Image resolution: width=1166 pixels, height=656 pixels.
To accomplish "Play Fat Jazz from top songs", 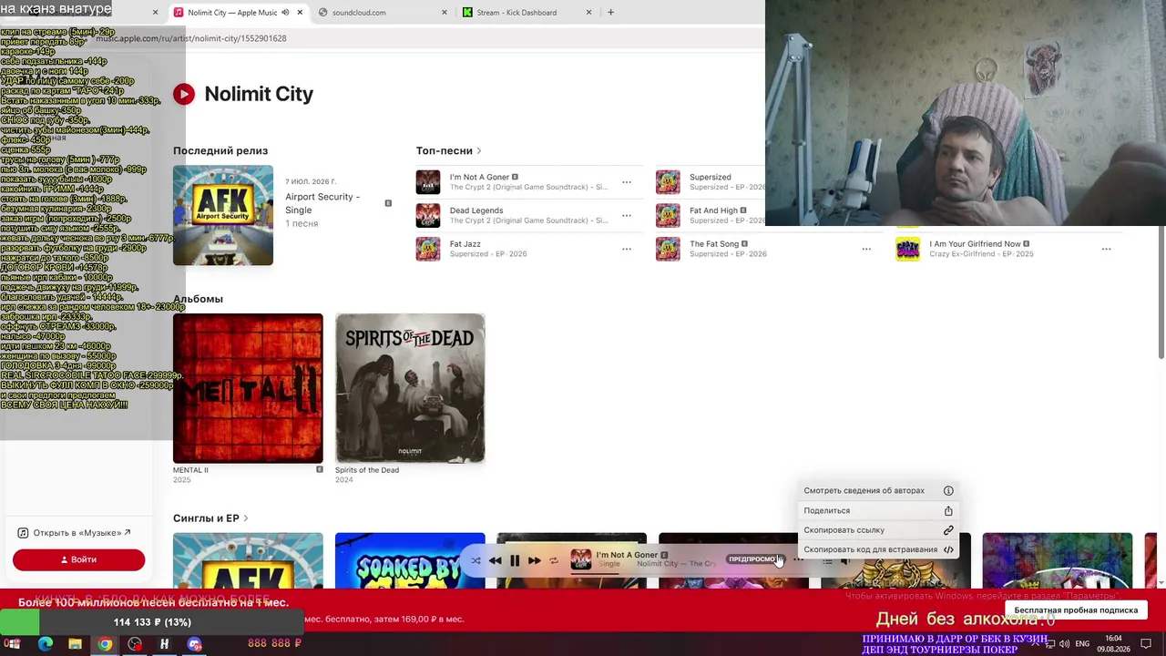I will pyautogui.click(x=428, y=249).
